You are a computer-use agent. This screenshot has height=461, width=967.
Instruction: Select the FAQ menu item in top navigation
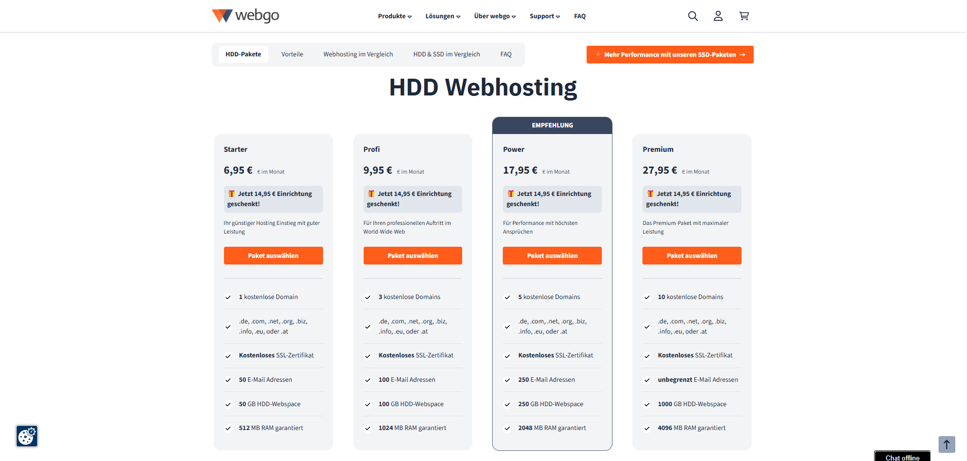579,16
